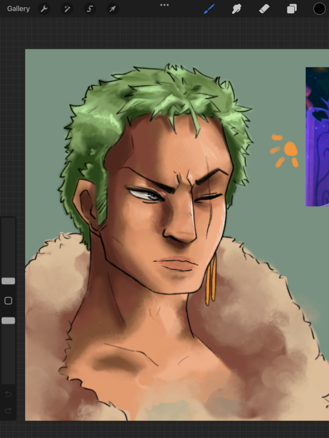Select the Brush tool
329x438 pixels.
pyautogui.click(x=209, y=9)
